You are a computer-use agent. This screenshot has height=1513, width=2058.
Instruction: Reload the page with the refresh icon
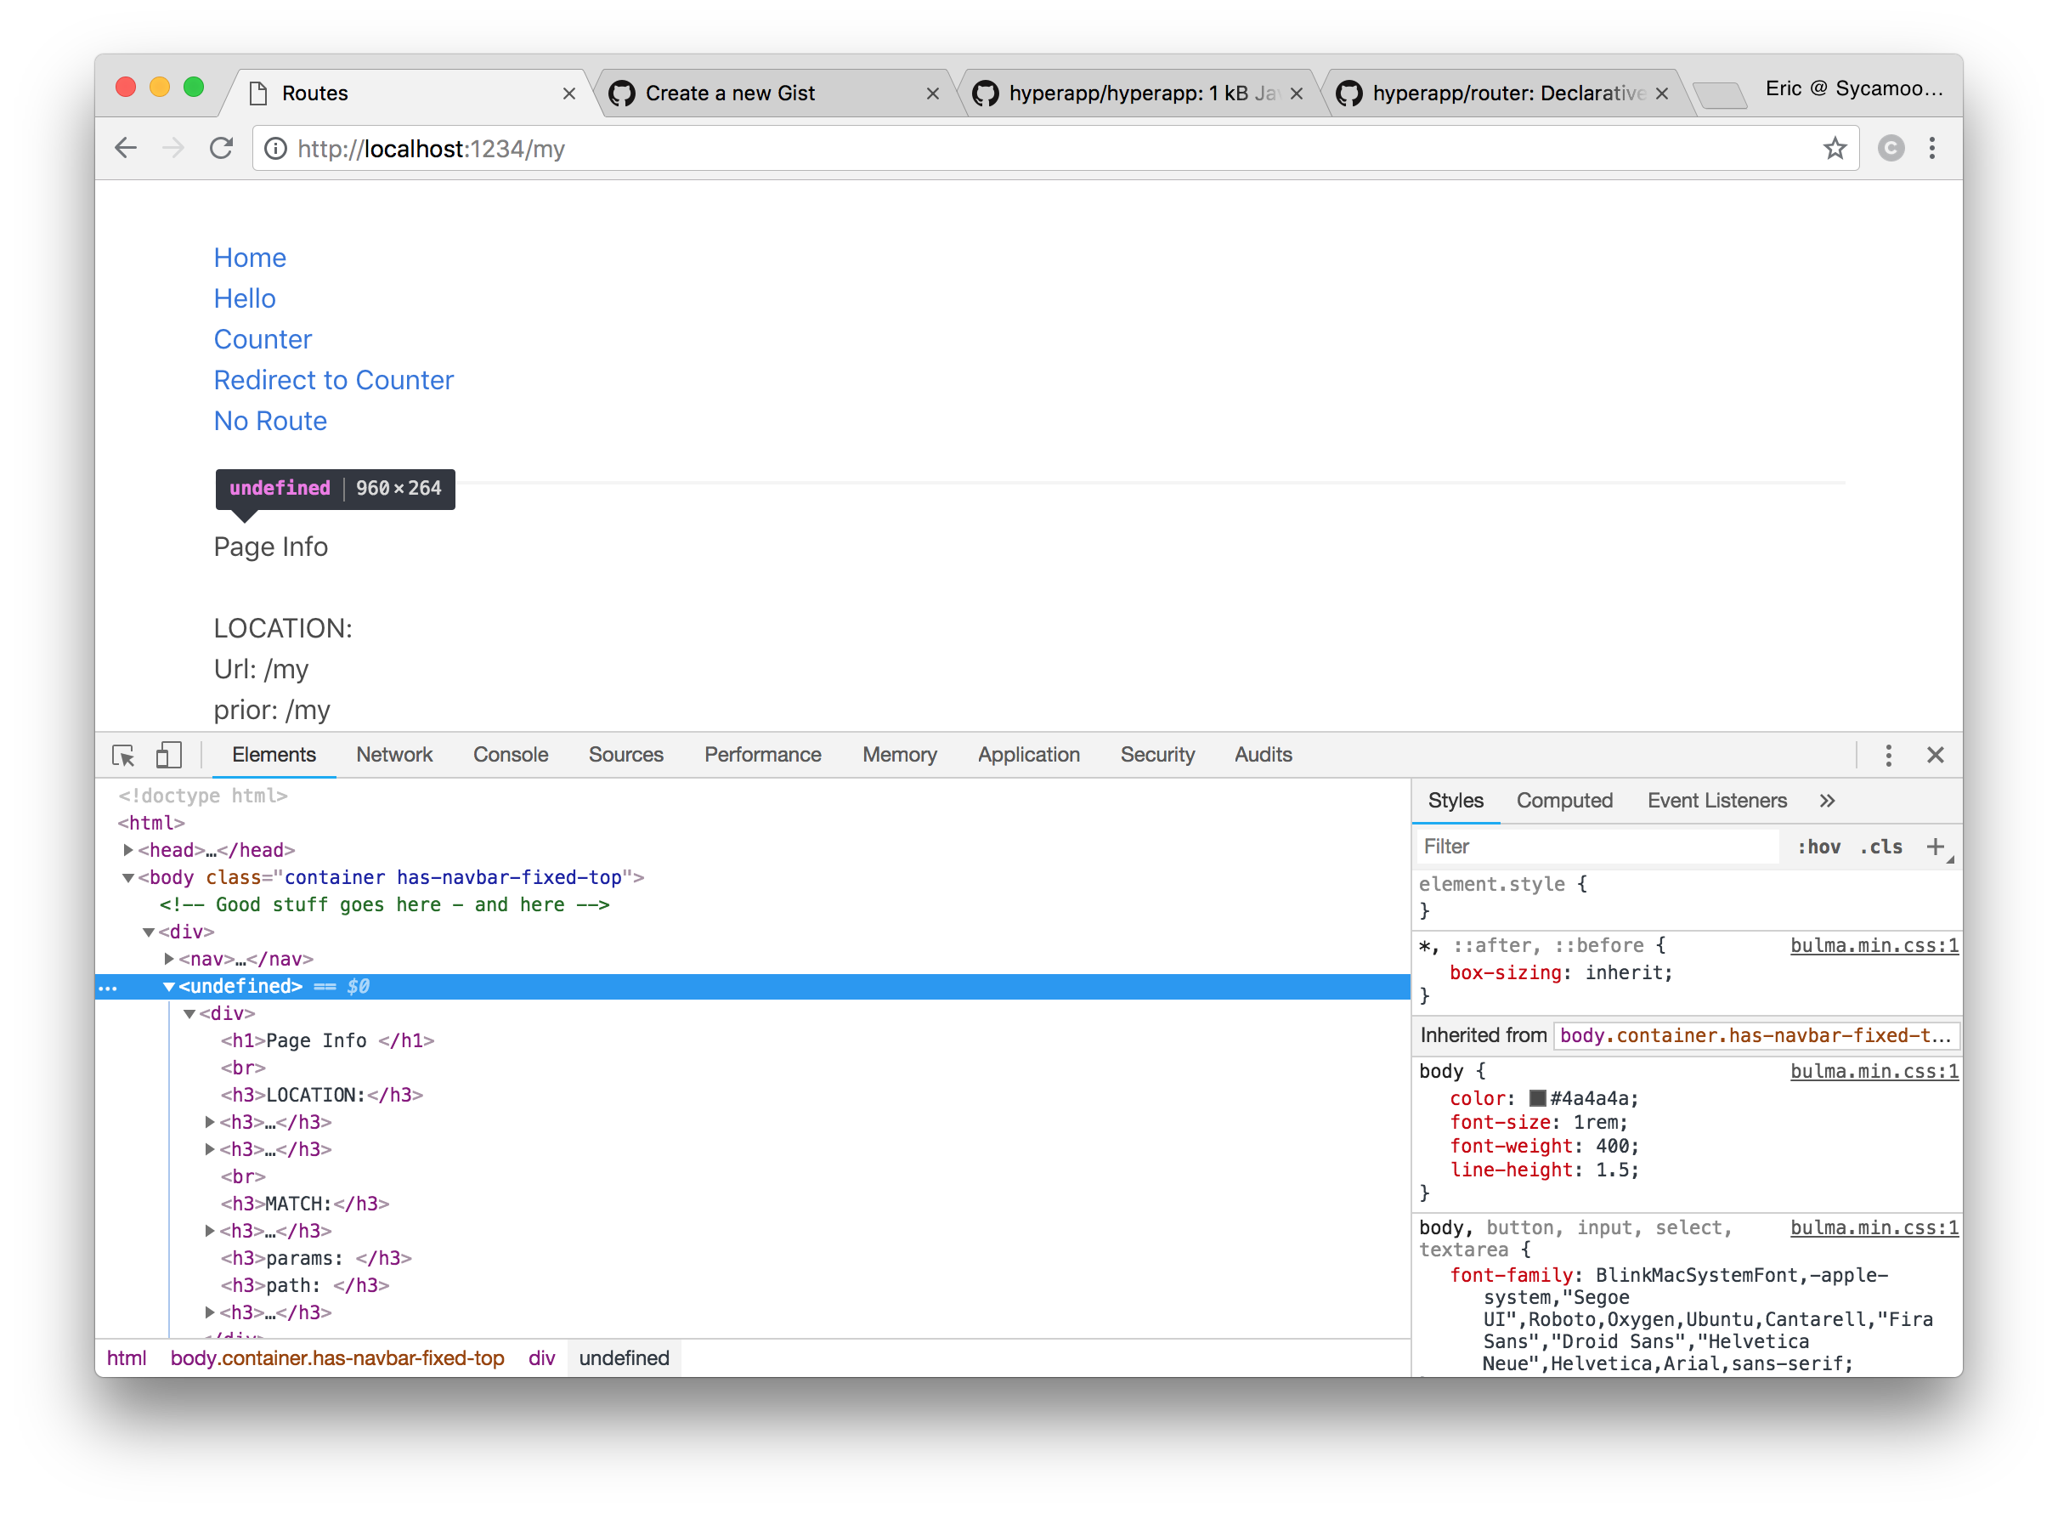coord(222,149)
